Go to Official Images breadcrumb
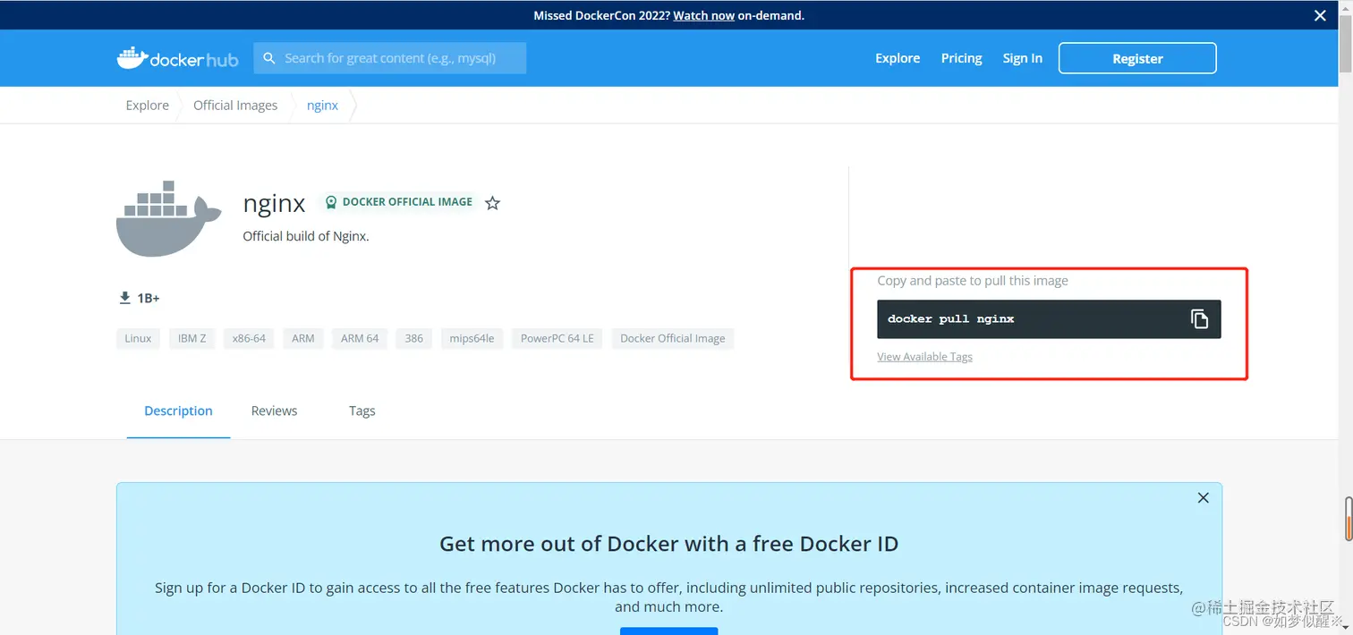Image resolution: width=1353 pixels, height=635 pixels. point(235,106)
